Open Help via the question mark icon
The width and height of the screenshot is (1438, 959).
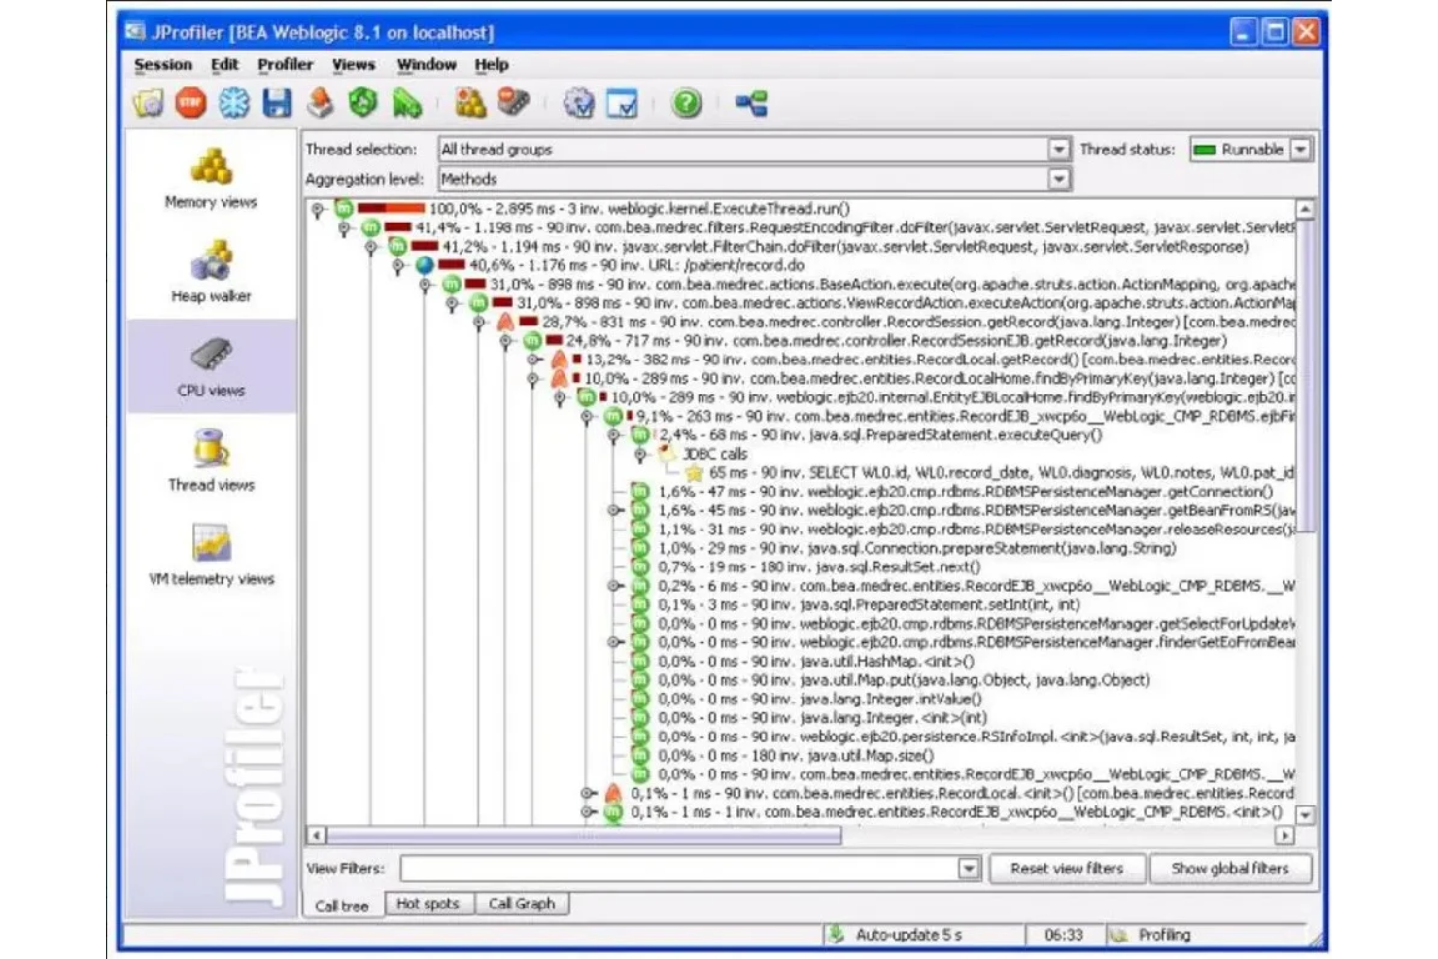686,104
